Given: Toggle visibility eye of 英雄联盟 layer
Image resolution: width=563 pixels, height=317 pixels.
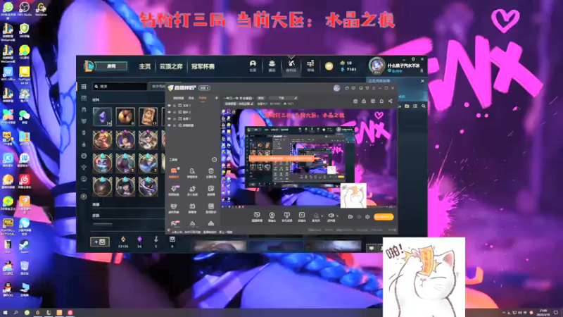Looking at the screenshot, I should click(170, 125).
